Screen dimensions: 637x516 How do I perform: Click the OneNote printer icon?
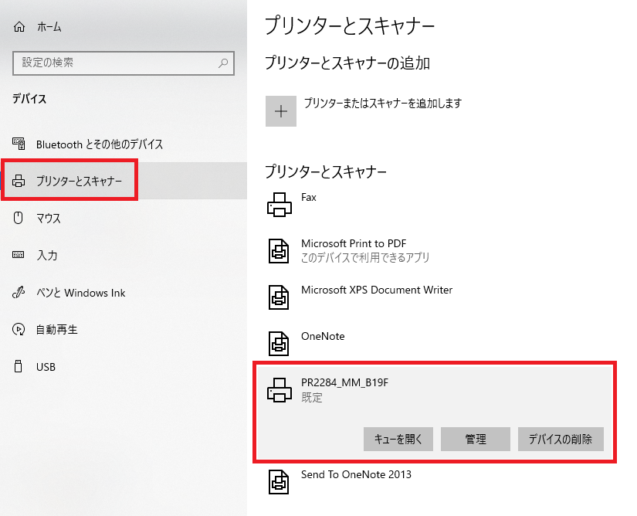pos(279,344)
